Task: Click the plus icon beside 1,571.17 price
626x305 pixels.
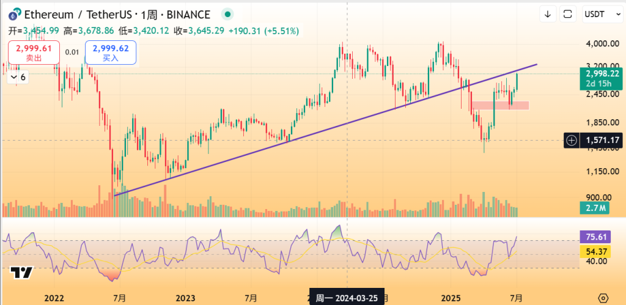Action: click(572, 140)
